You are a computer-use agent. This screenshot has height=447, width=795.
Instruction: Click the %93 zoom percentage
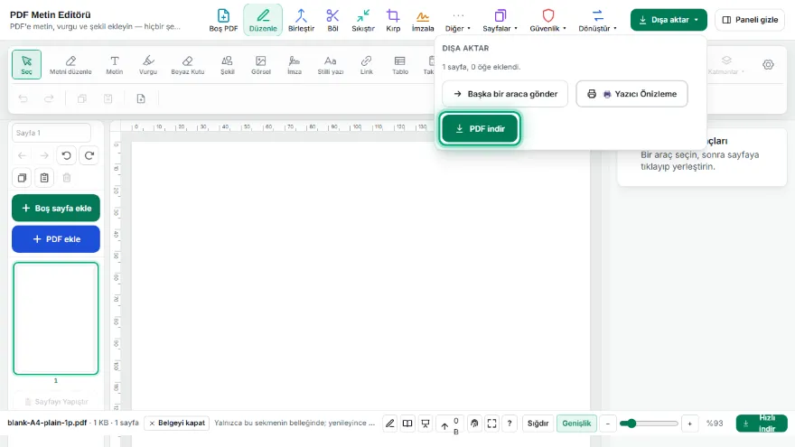(x=715, y=424)
